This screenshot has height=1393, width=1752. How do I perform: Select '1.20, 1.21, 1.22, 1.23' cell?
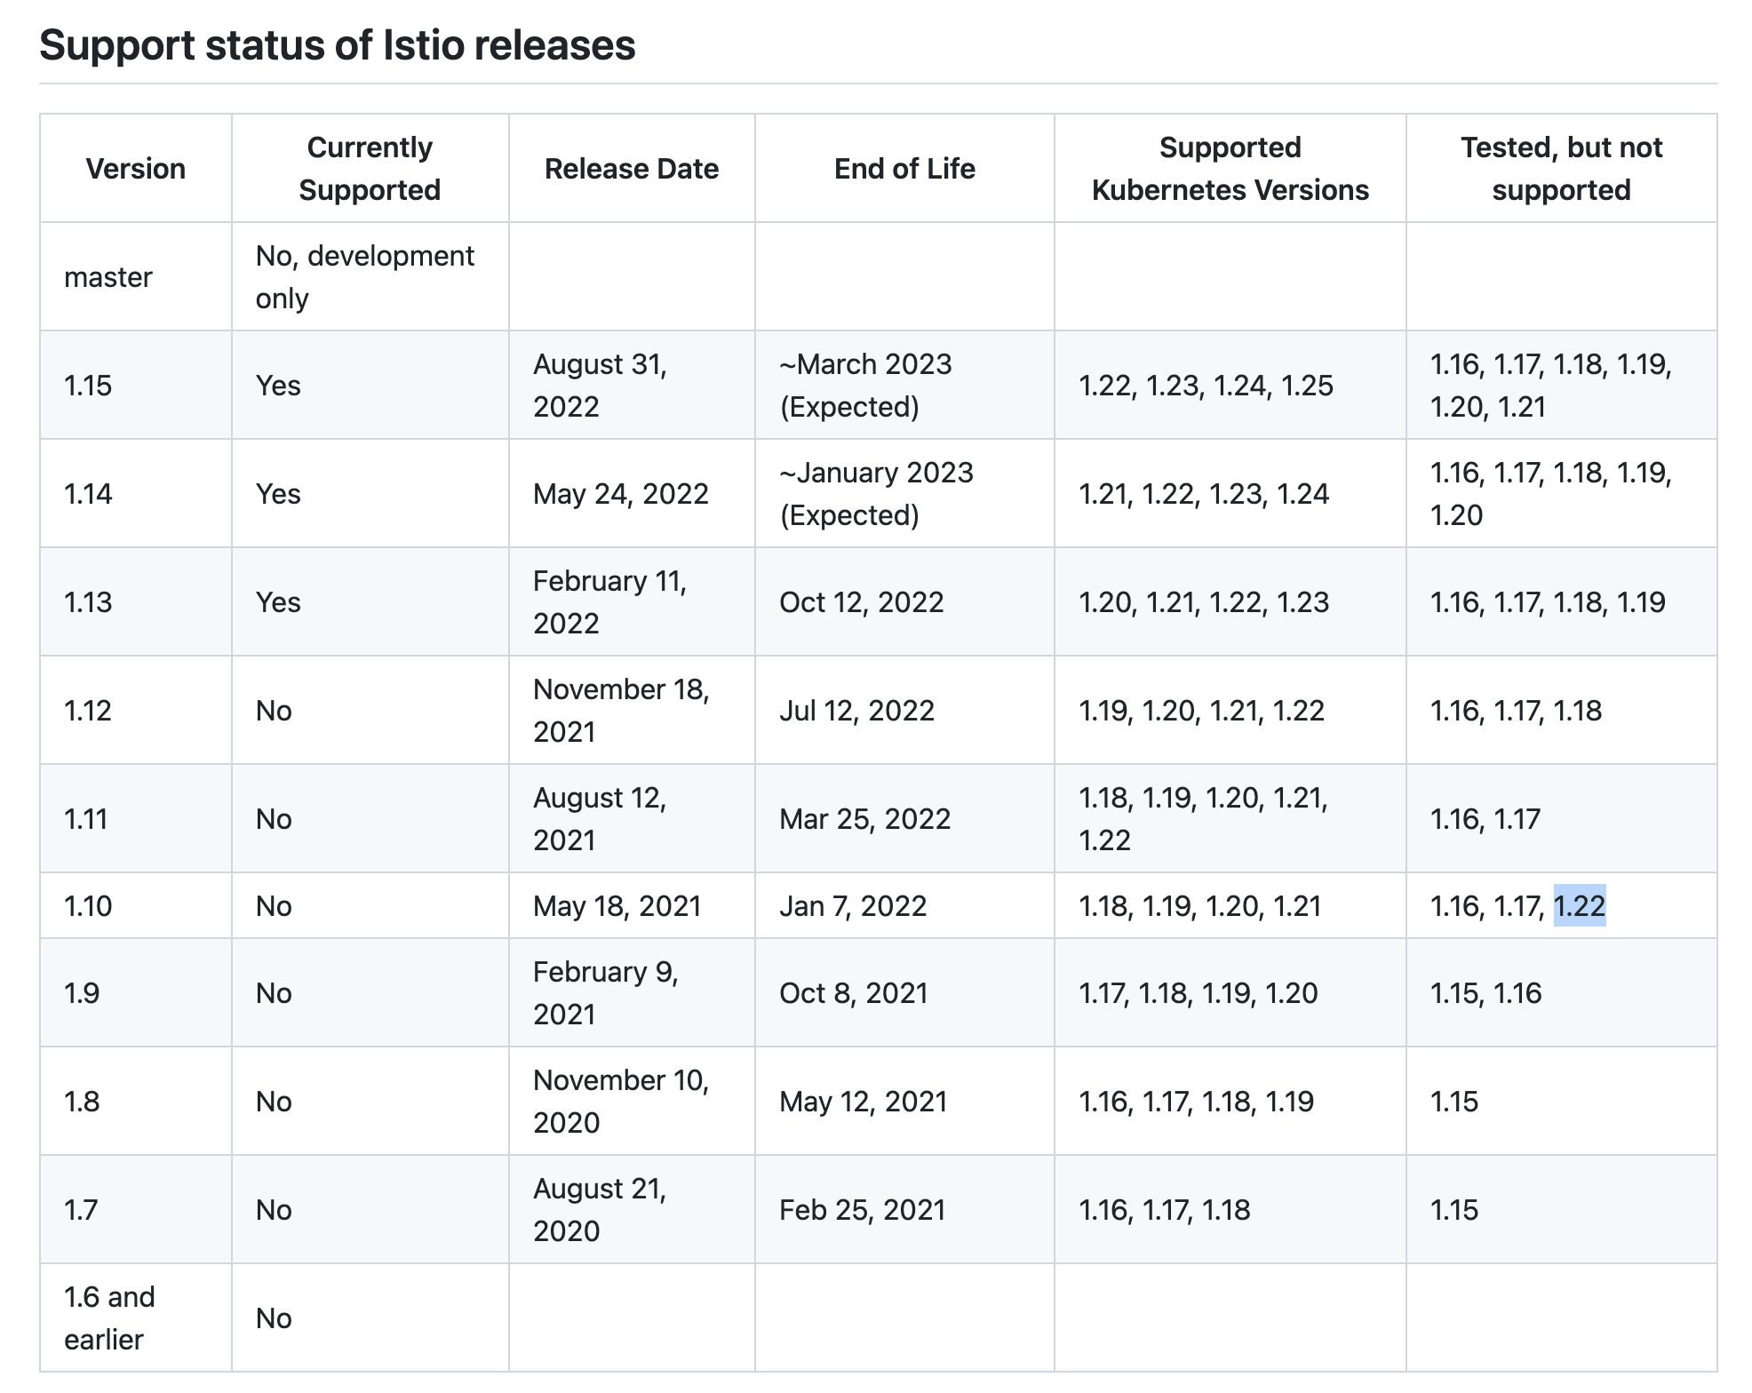(1230, 601)
